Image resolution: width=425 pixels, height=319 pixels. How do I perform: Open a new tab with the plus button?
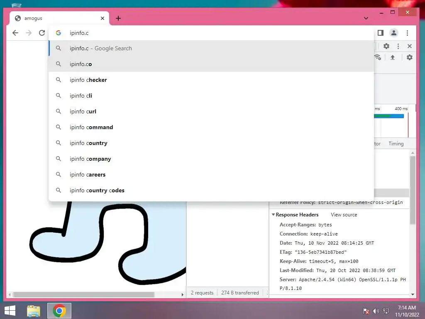click(x=118, y=18)
